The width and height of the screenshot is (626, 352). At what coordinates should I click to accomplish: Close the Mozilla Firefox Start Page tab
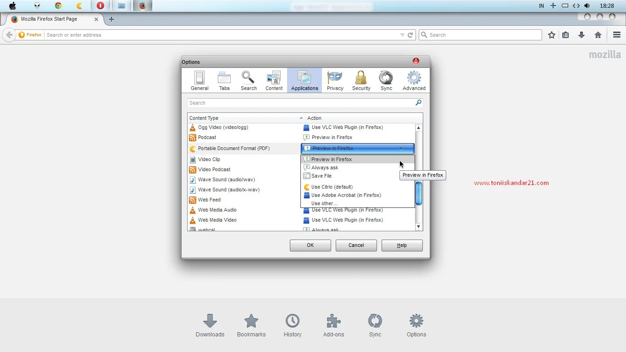[96, 19]
